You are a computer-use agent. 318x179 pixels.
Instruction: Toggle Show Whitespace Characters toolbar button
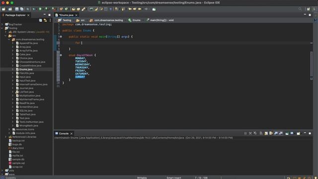[x=110, y=9]
